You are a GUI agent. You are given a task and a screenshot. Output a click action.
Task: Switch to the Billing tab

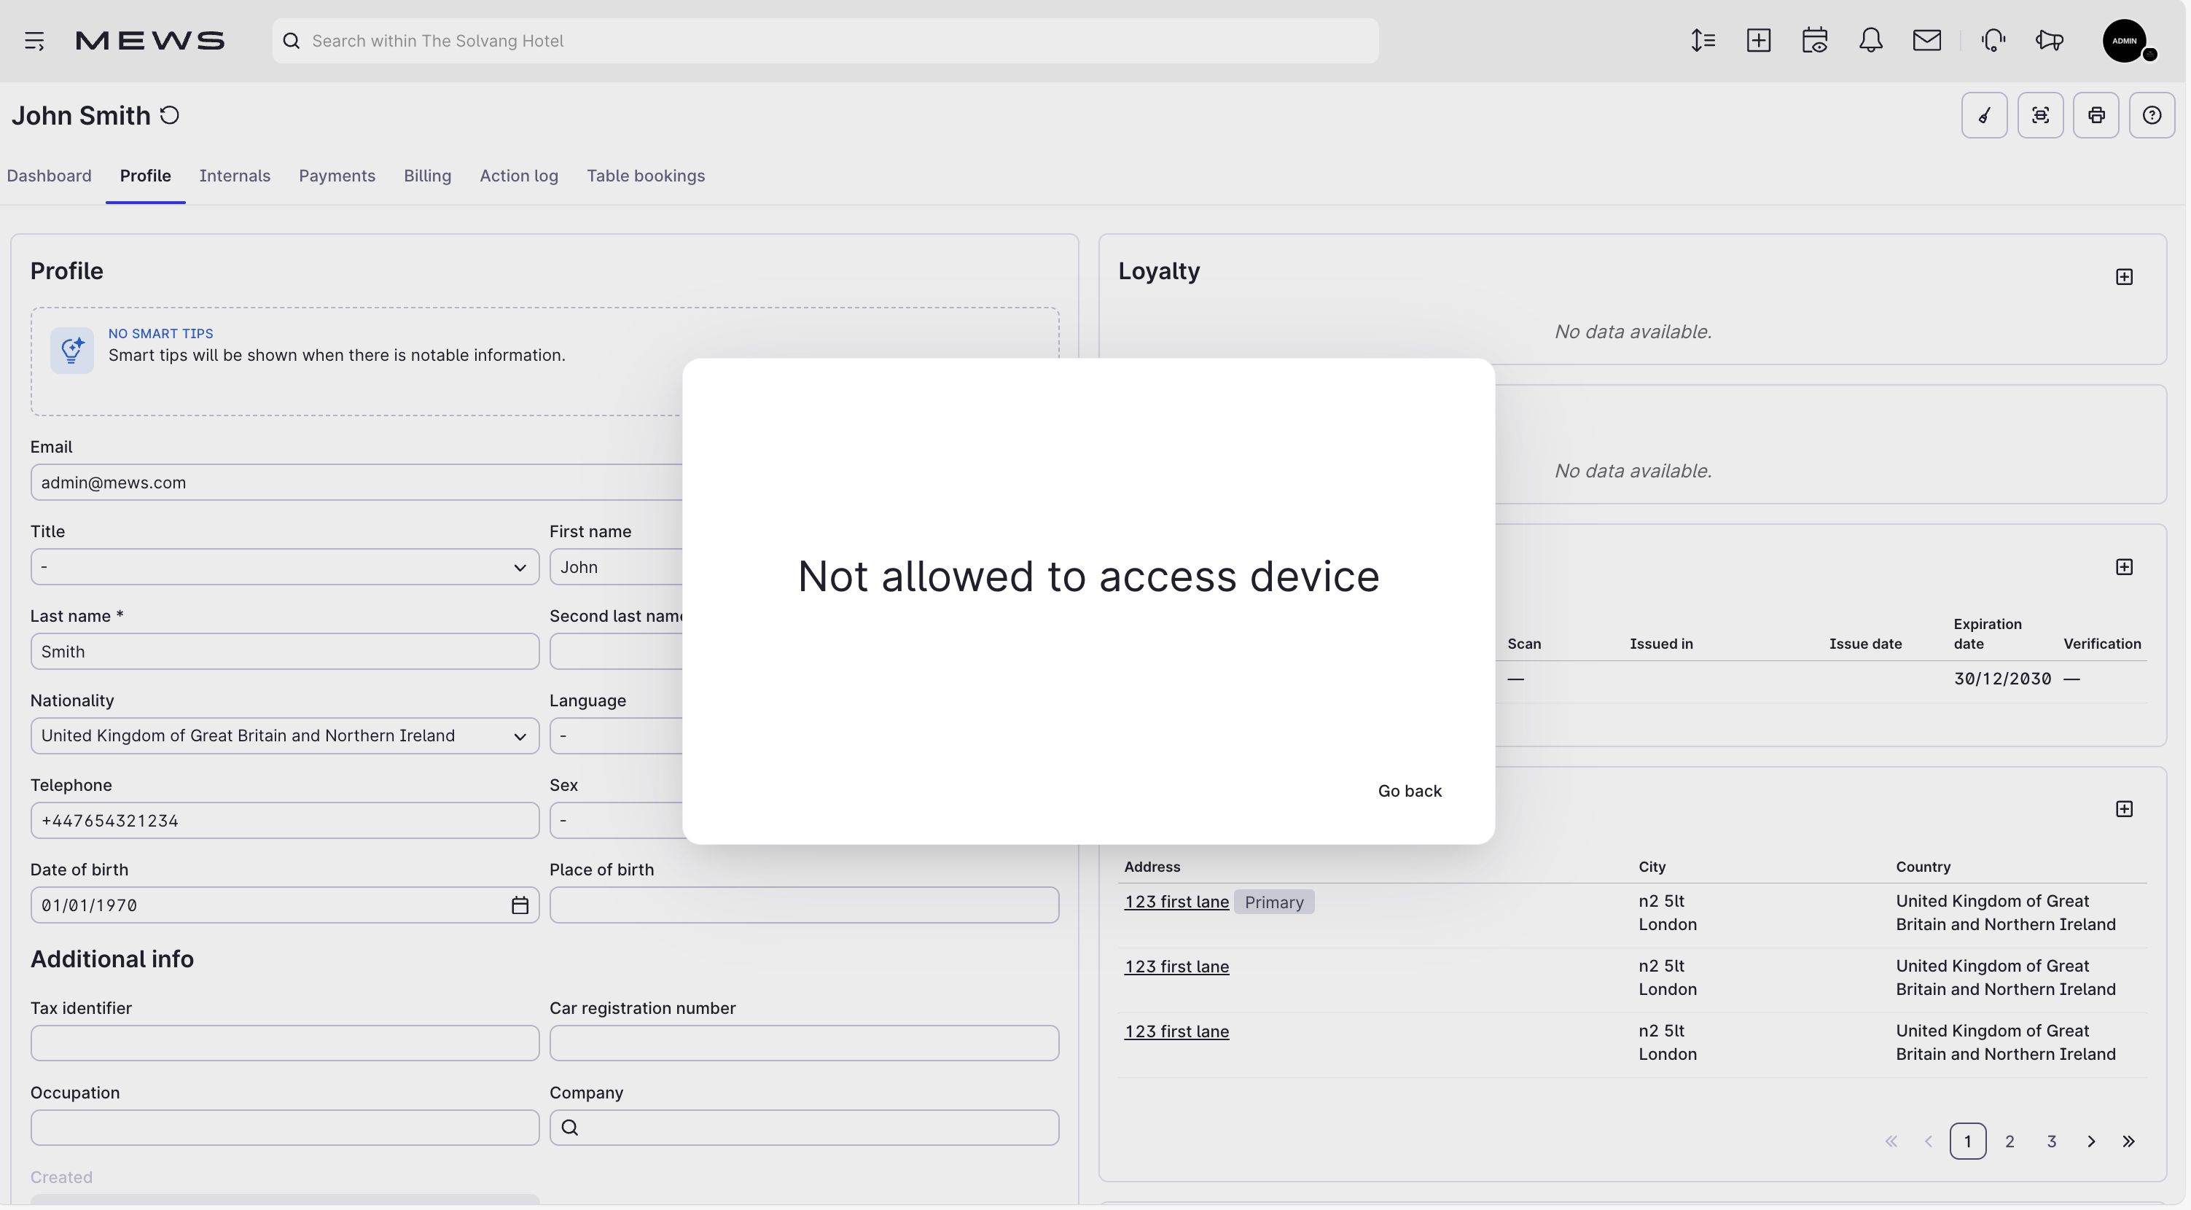(427, 176)
